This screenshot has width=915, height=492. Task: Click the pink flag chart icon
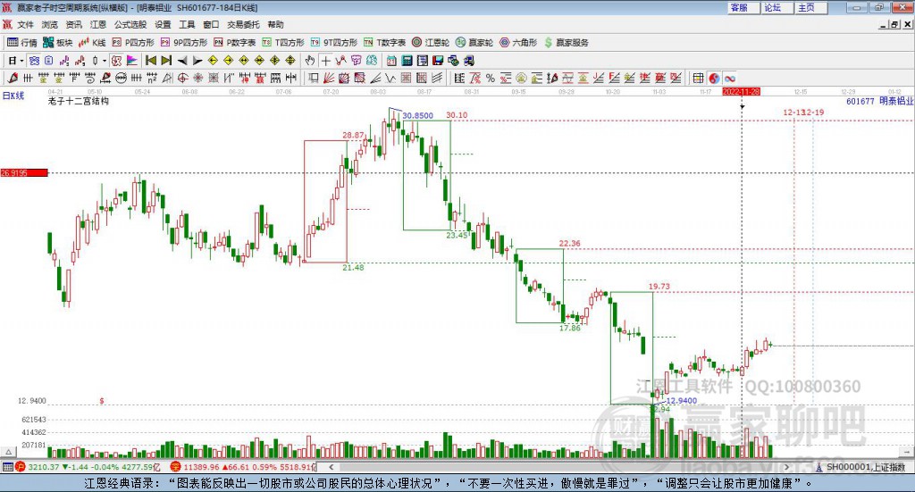pyautogui.click(x=132, y=61)
